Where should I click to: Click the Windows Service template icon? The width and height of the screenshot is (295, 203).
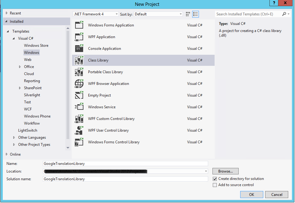[x=79, y=107]
